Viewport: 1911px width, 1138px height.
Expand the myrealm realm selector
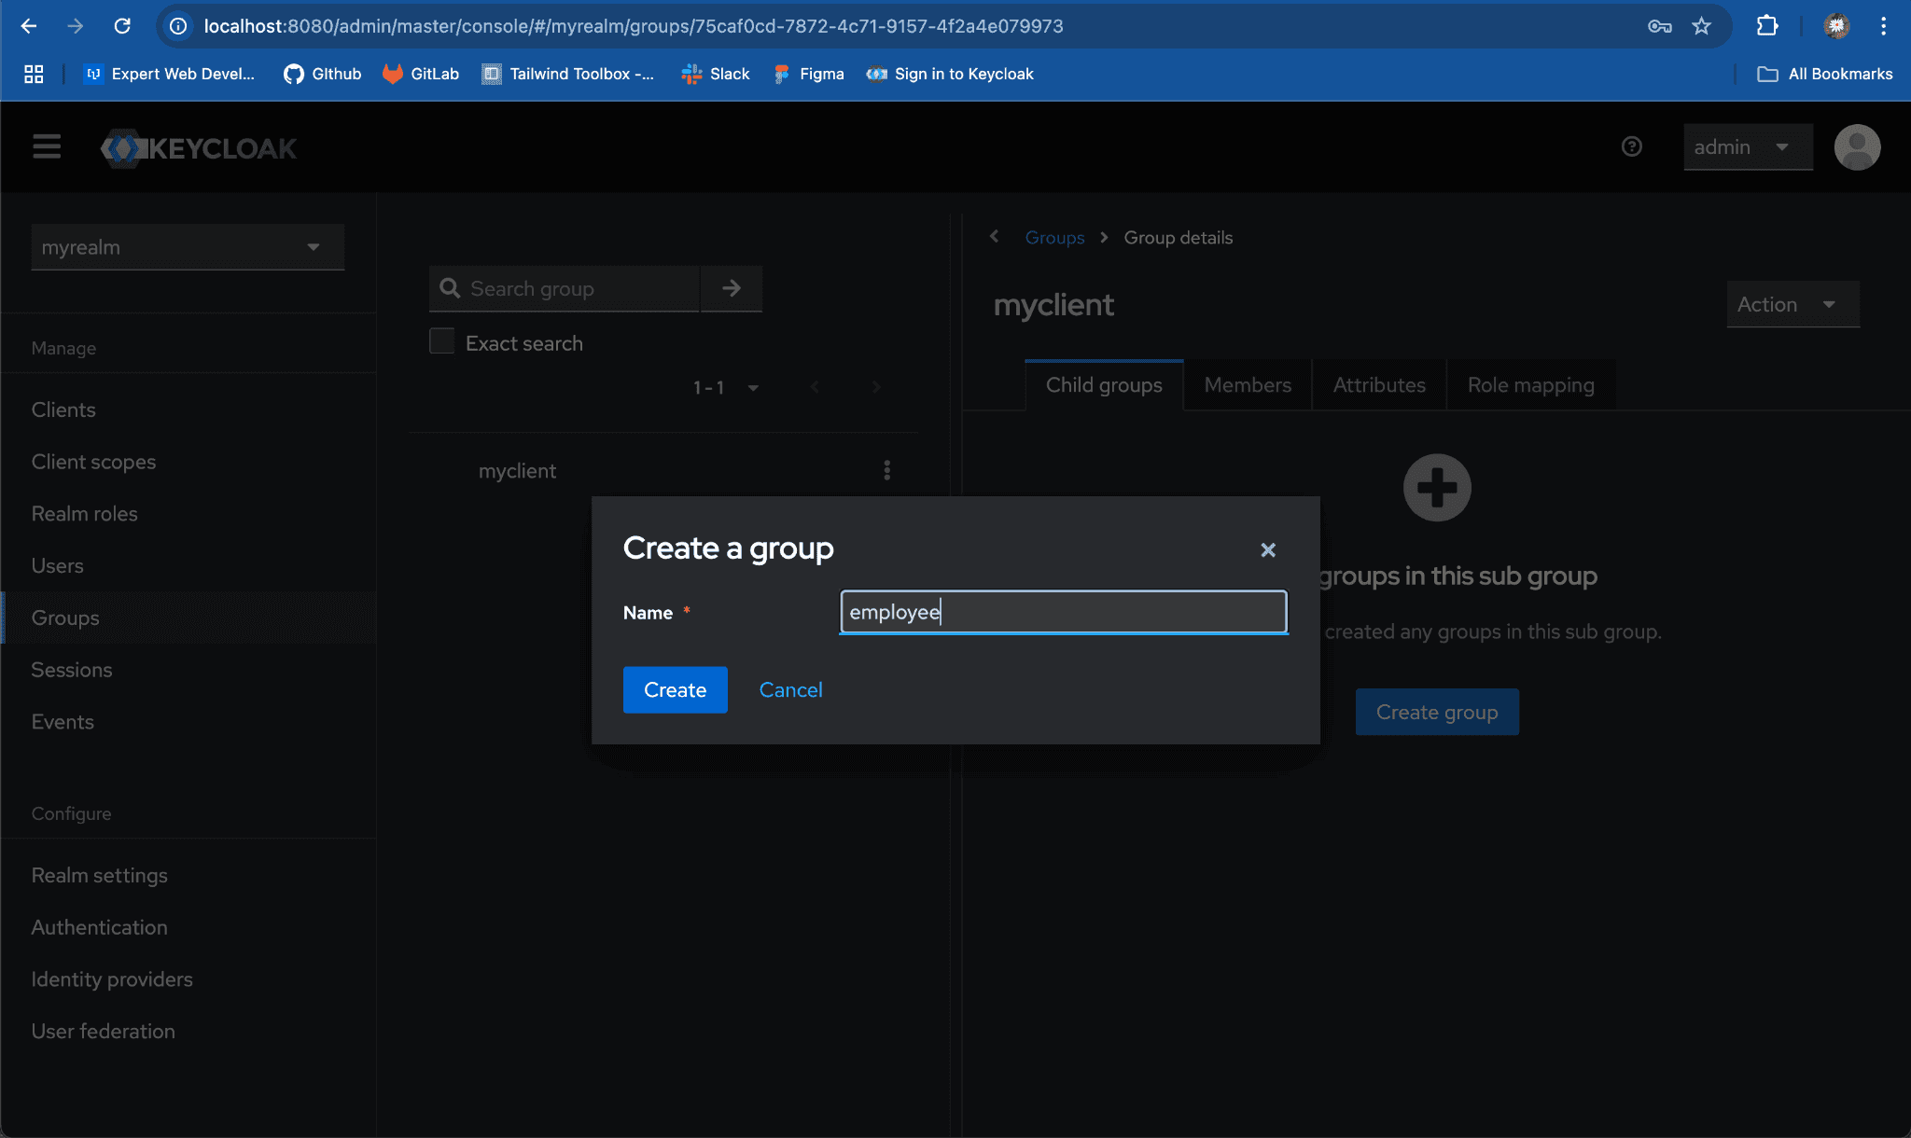tap(188, 247)
